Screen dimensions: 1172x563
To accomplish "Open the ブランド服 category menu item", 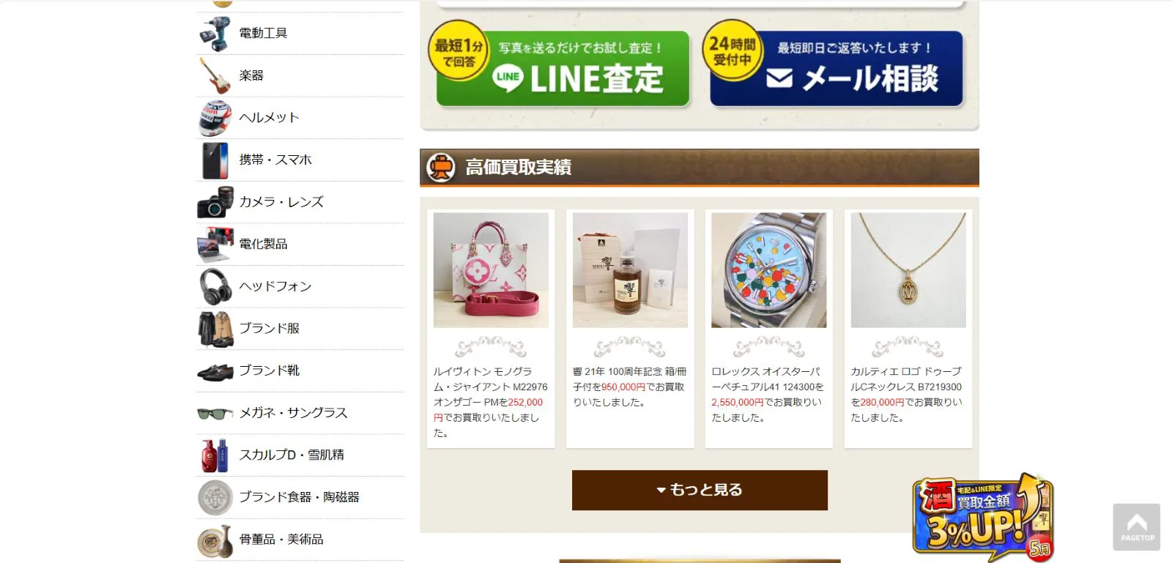I will pos(300,329).
